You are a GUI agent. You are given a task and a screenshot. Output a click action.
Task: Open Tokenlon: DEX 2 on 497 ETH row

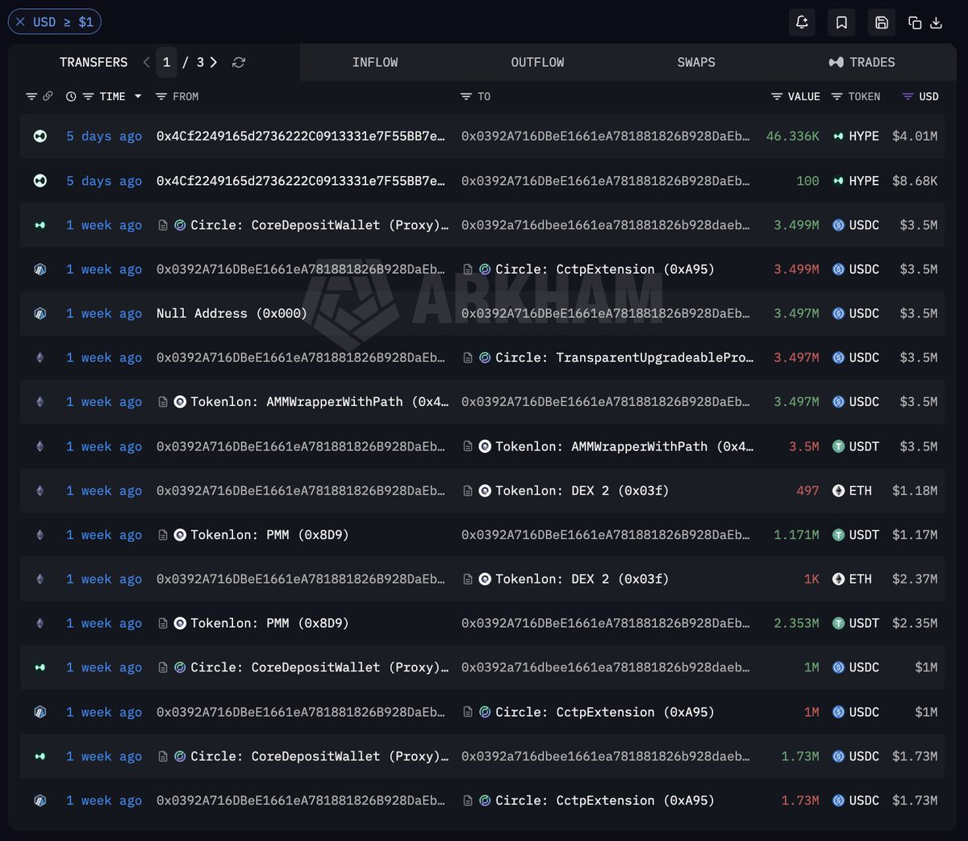tap(582, 491)
